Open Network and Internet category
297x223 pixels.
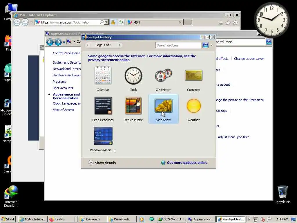tap(67, 69)
